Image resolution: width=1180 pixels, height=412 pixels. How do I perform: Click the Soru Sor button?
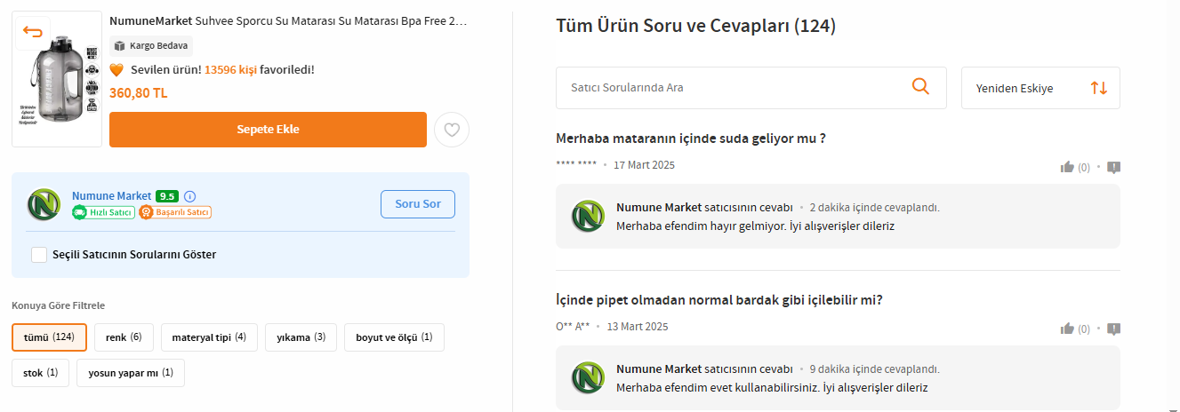(x=418, y=204)
